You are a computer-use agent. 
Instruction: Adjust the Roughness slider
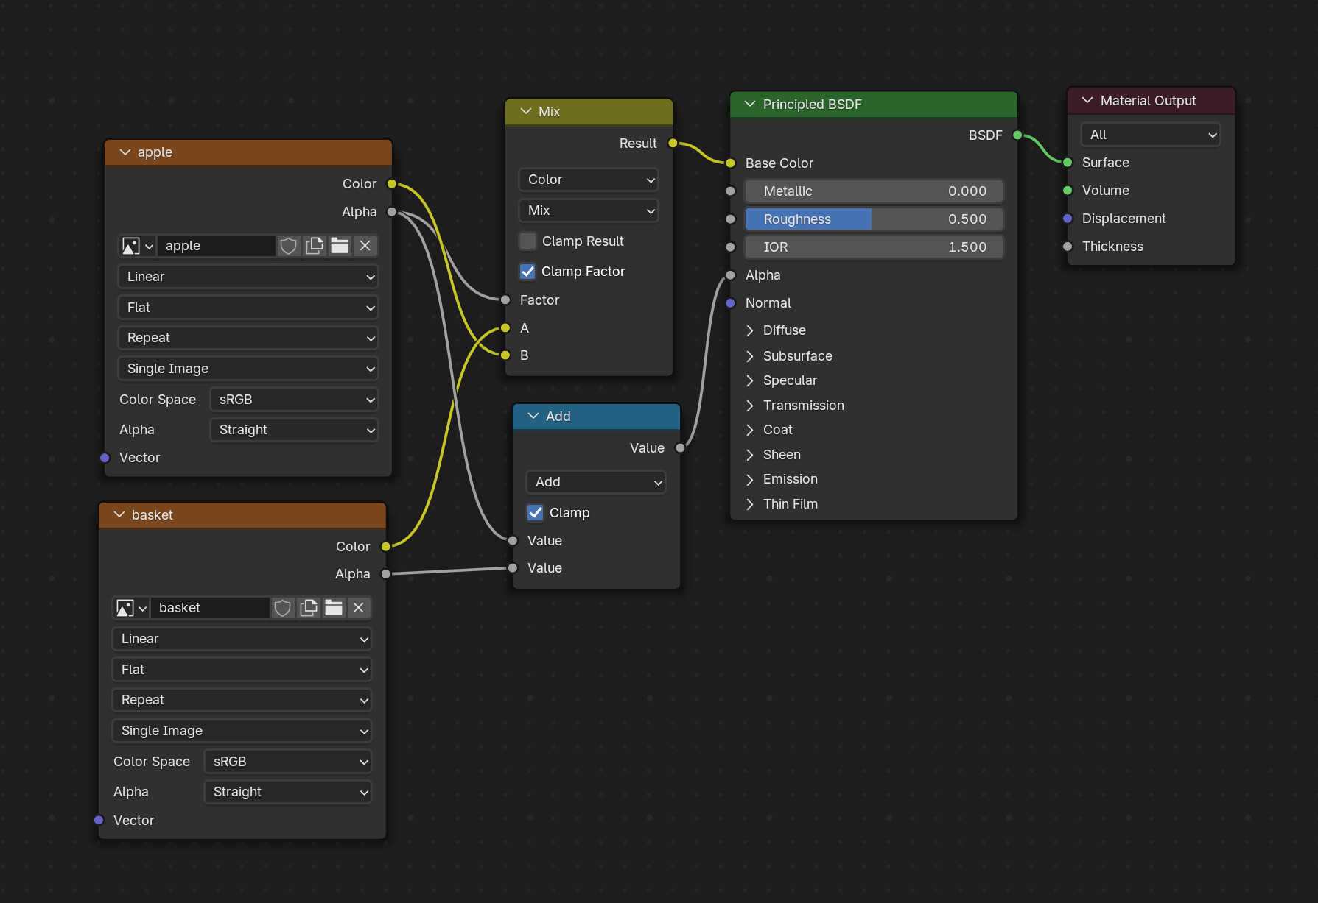(874, 219)
